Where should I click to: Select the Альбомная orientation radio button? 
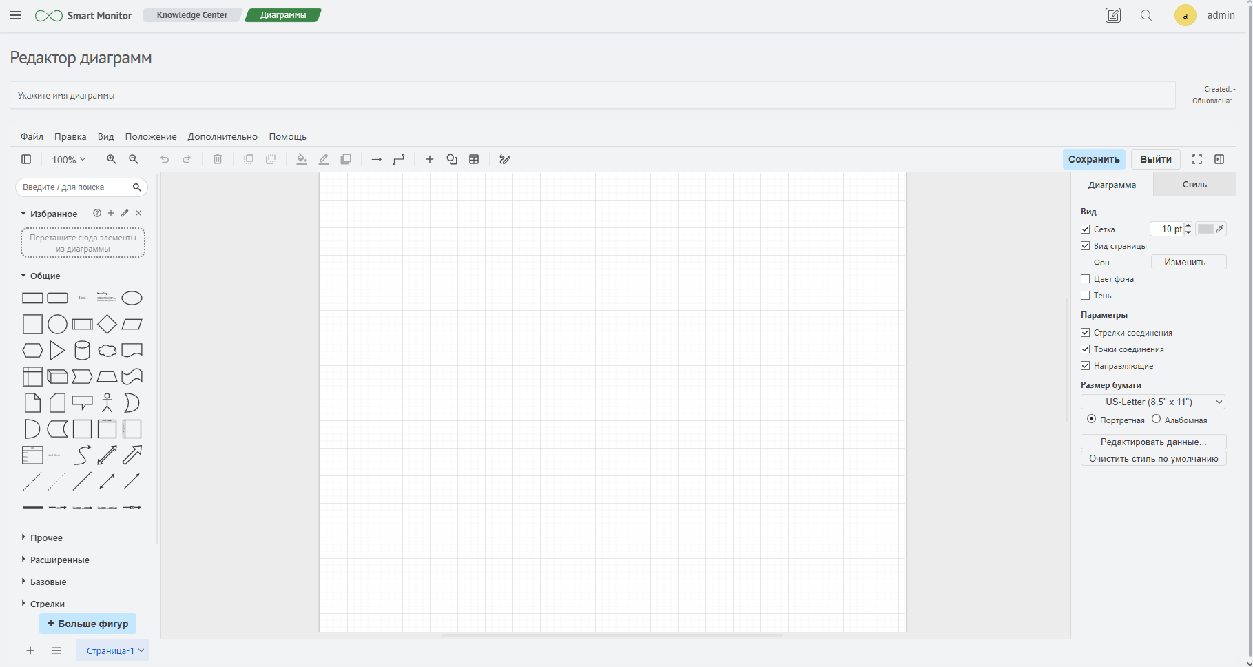tap(1157, 419)
